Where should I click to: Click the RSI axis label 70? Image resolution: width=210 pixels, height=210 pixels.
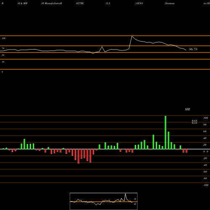tap(3, 48)
